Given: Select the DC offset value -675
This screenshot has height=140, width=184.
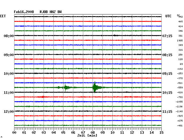Looking at the screenshot, I should (180, 121).
